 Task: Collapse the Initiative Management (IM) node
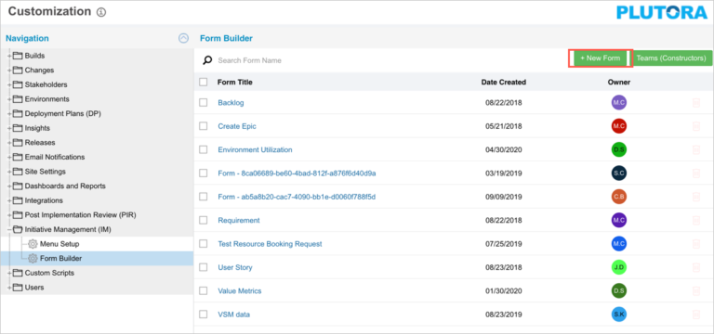point(9,229)
